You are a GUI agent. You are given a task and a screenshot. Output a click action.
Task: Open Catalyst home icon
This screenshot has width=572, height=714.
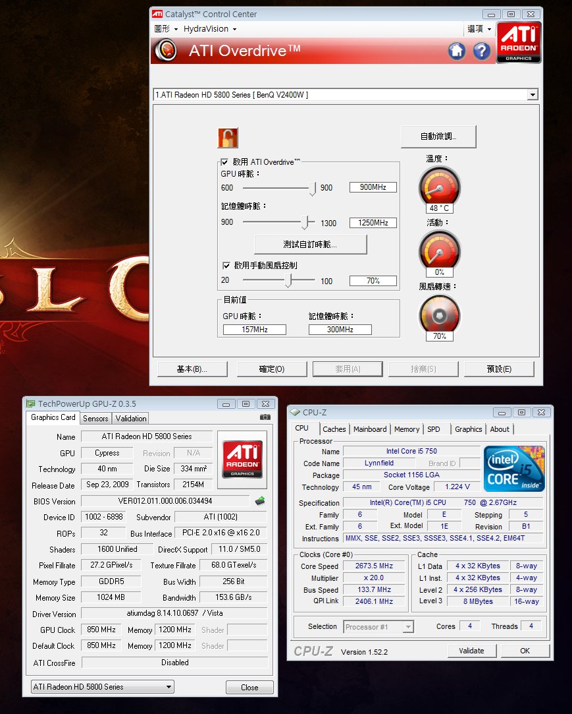click(x=457, y=51)
